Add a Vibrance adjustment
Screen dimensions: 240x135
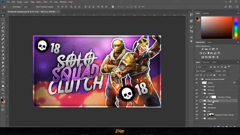pos(217,49)
